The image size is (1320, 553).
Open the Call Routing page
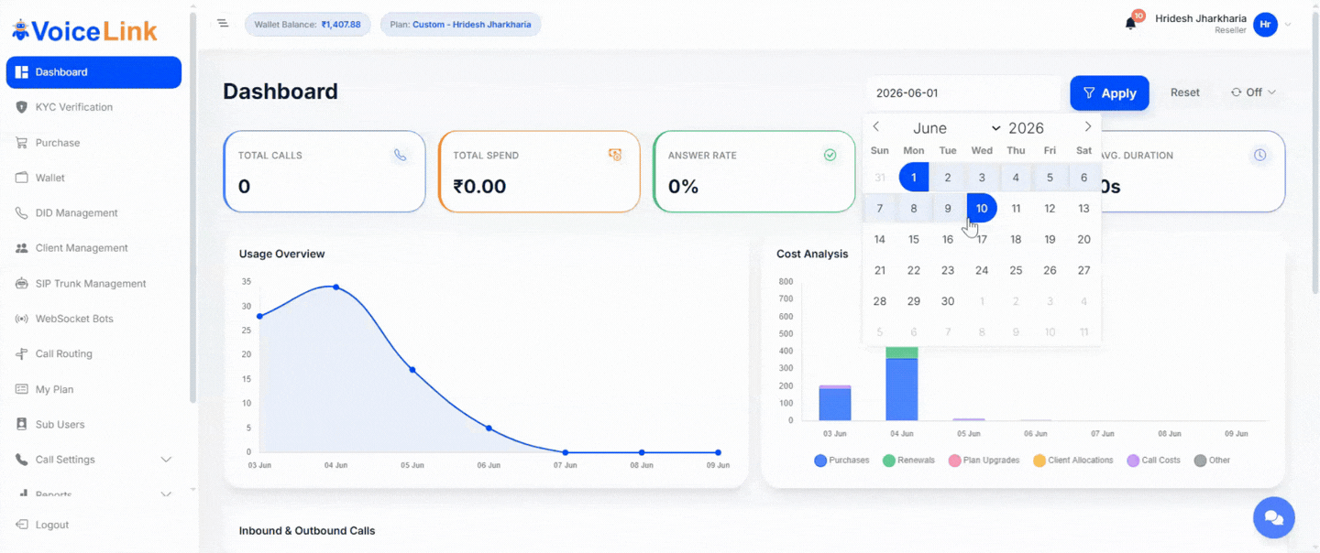click(x=93, y=354)
